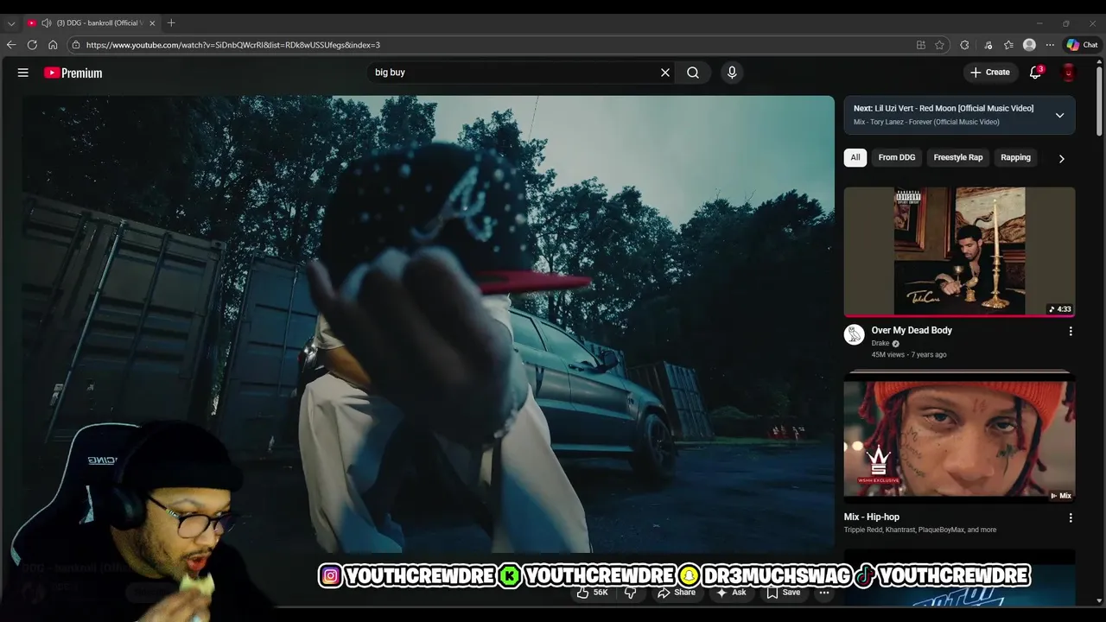Open the YouTube account avatar menu
This screenshot has width=1106, height=622.
(1069, 73)
